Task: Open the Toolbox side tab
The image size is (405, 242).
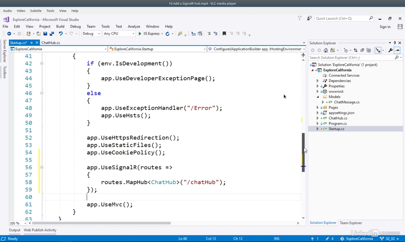Action: 4,72
